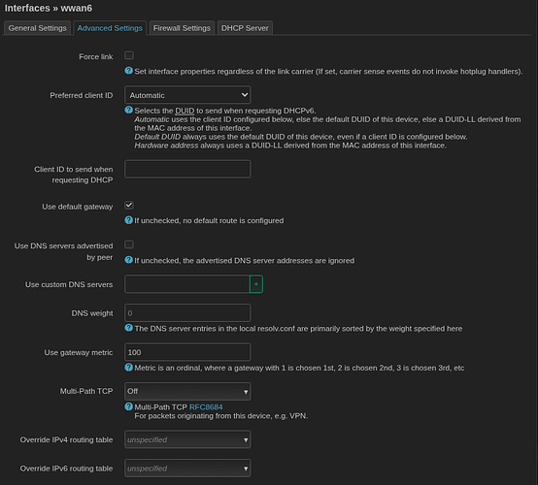Enable the Force link checkbox
Viewport: 538px width, 485px height.
point(129,55)
